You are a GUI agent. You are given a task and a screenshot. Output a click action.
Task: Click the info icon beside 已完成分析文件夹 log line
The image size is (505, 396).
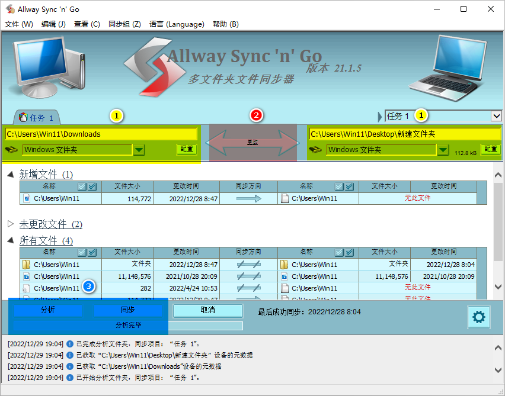coord(70,344)
